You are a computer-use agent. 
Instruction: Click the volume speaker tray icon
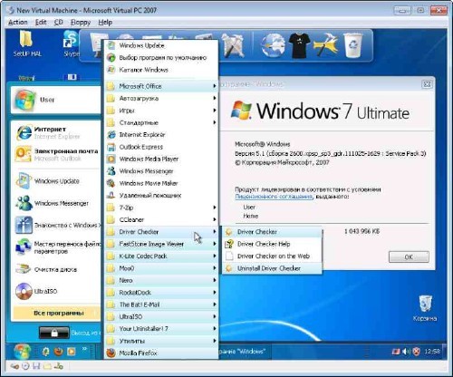point(406,352)
